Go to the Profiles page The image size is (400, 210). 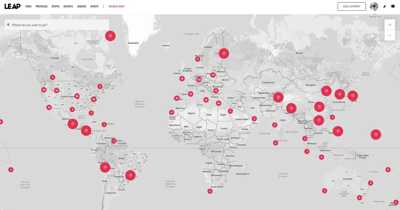tap(41, 6)
